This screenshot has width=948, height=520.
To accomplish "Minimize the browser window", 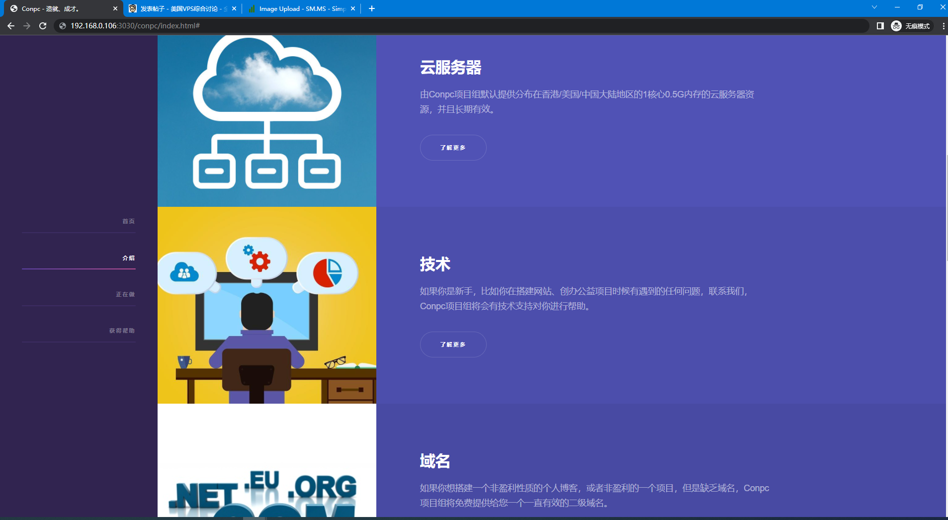I will (897, 7).
